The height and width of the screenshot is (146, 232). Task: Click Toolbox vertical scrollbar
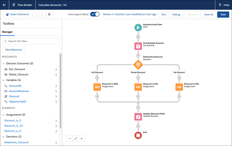pyautogui.click(x=60, y=91)
